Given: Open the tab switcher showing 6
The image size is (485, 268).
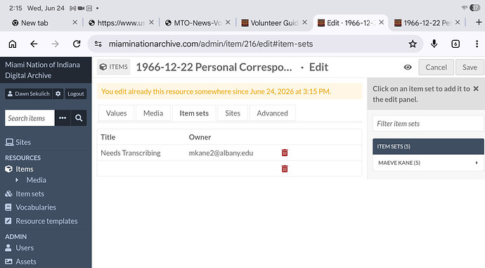Looking at the screenshot, I should [455, 44].
